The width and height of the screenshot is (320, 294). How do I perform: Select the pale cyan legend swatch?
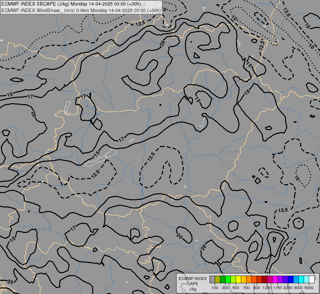click(x=307, y=279)
